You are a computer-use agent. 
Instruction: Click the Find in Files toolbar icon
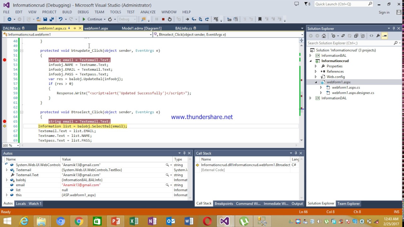(x=143, y=19)
